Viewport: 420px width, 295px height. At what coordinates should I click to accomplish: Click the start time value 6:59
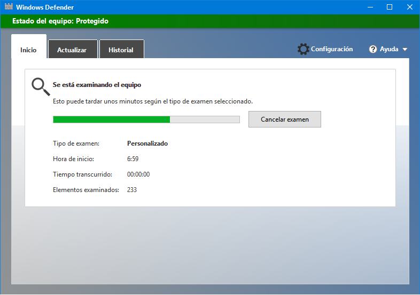(x=133, y=159)
